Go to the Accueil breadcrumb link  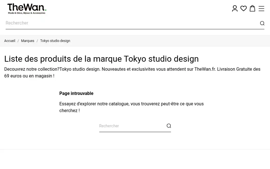(10, 41)
